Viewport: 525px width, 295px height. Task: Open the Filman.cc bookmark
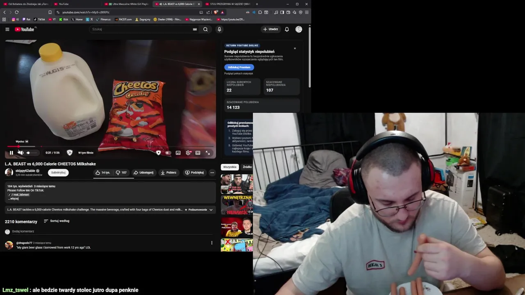pos(103,19)
